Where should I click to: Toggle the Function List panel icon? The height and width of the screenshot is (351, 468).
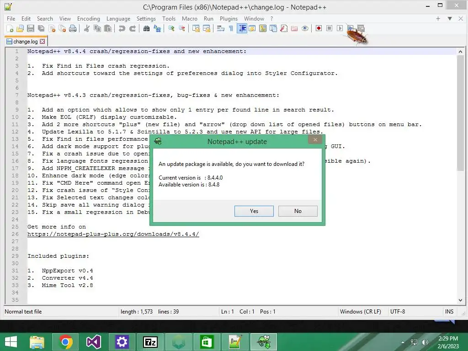tap(284, 29)
